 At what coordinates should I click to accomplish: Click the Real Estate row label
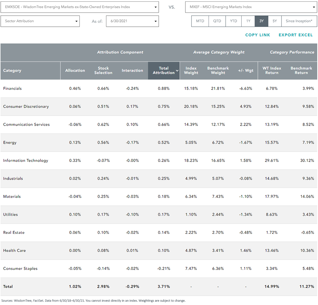(14, 233)
